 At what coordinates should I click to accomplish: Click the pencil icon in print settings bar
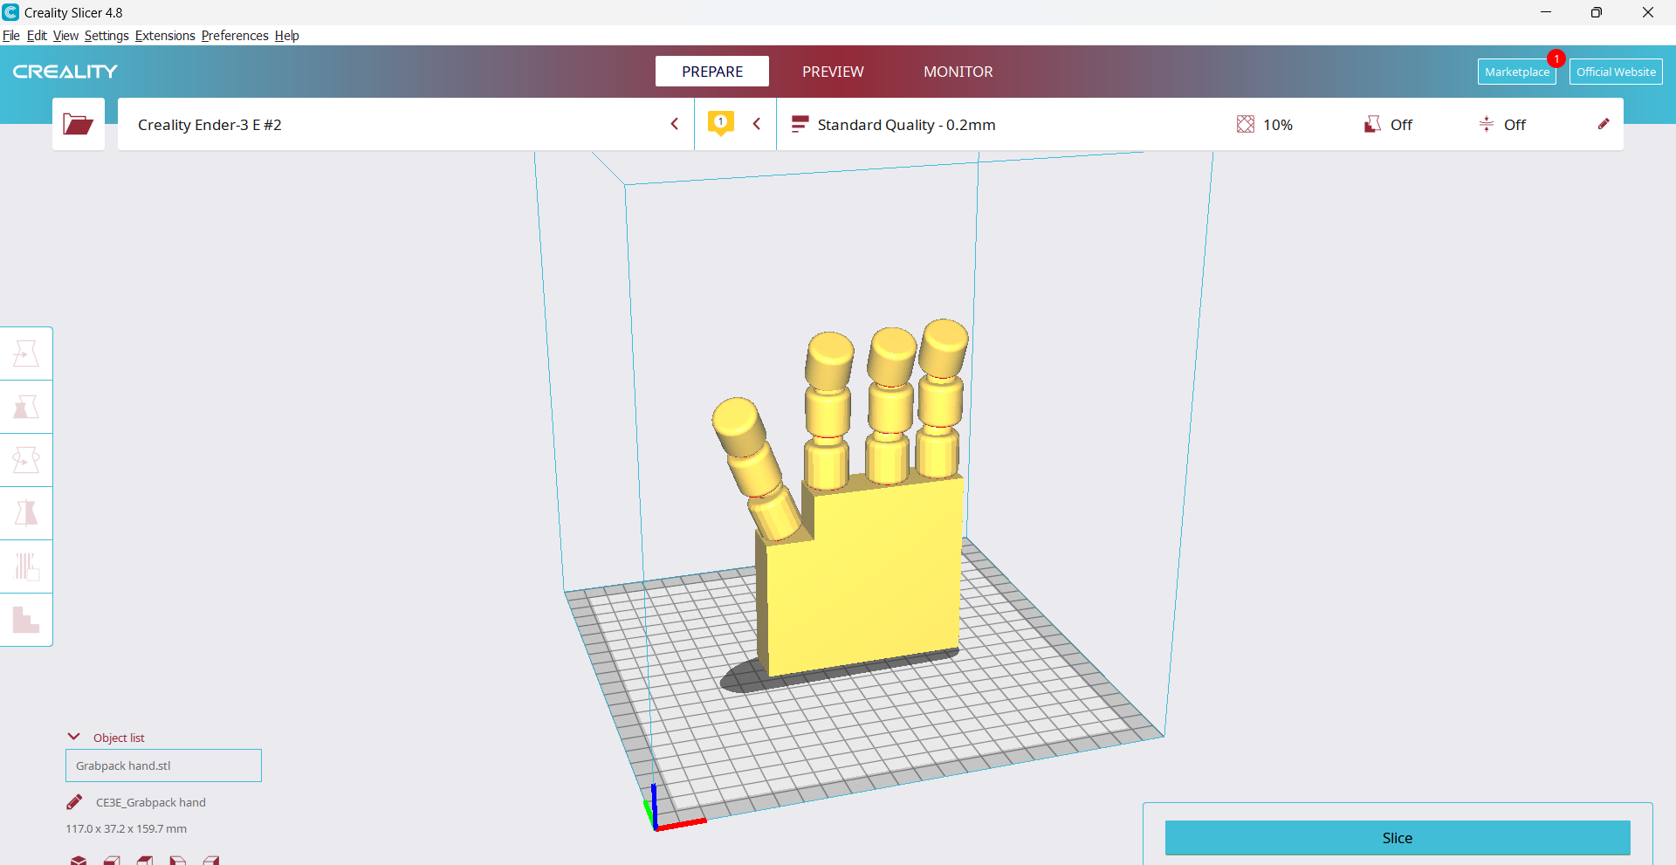click(1603, 124)
